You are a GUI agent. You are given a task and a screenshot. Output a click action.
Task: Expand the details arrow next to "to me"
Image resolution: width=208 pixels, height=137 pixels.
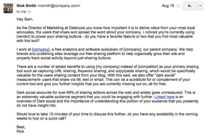(x=30, y=11)
